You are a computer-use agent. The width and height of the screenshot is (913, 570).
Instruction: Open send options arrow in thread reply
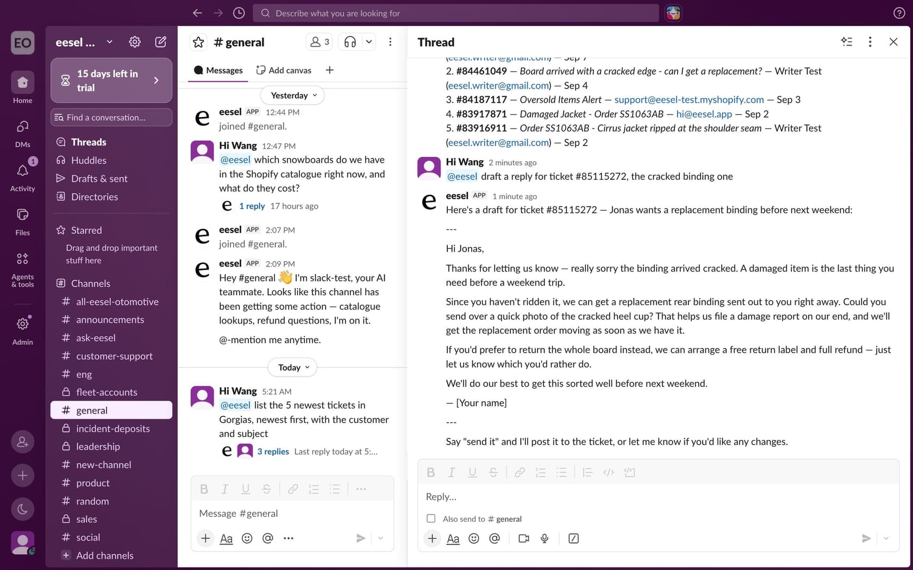tap(886, 539)
